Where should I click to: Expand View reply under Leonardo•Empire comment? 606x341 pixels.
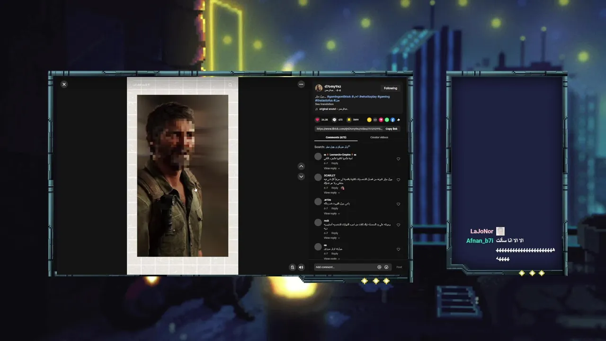331,168
